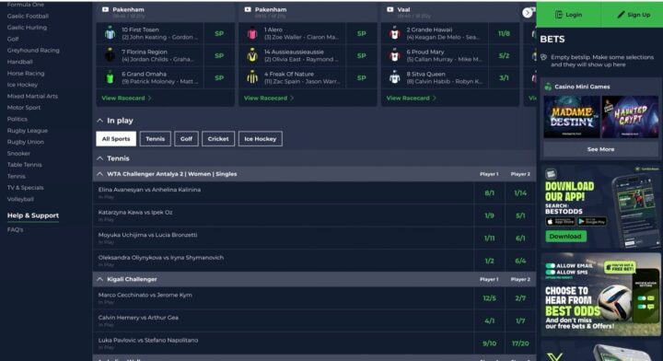The image size is (663, 361).
Task: Click the video icon beside Vaal race
Action: click(x=390, y=9)
